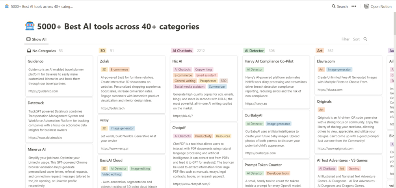Click the large robot emoji beside page title
Image resolution: width=396 pixels, height=188 pixels.
(x=30, y=26)
